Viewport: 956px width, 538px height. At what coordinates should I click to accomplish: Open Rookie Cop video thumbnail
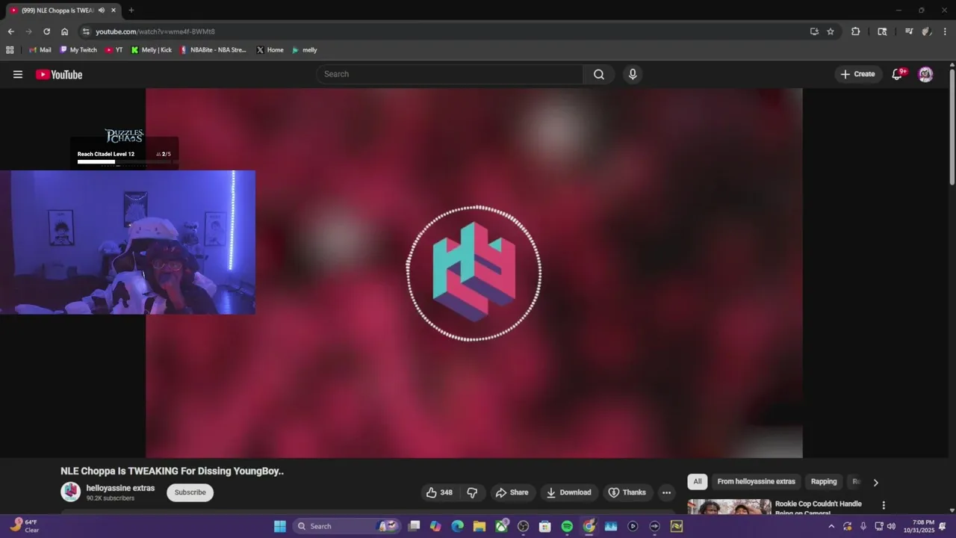pos(730,507)
